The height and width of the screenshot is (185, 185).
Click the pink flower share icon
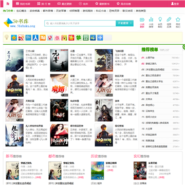pyautogui.click(x=57, y=38)
